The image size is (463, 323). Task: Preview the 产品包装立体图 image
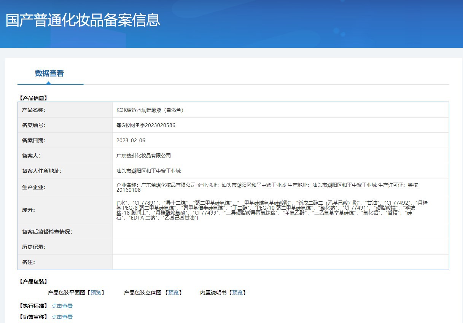[x=173, y=293]
